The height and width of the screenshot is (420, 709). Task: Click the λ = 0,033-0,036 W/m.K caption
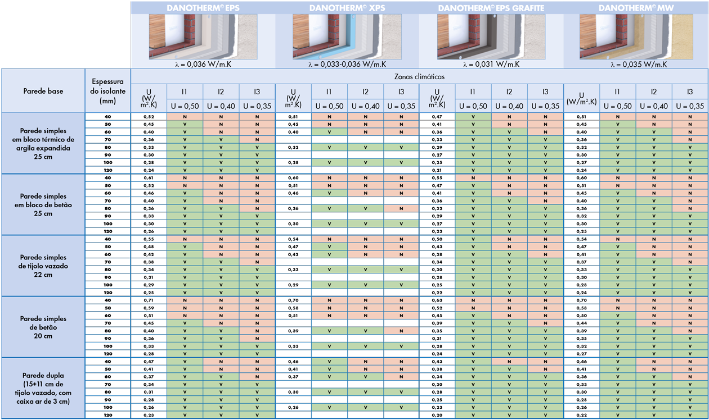point(347,64)
